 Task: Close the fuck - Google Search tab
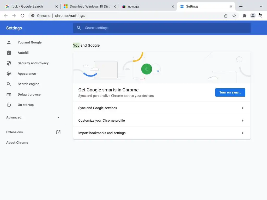click(x=57, y=7)
